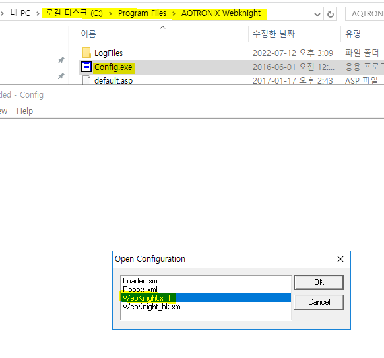384x358 pixels.
Task: Click the Config.exe application icon
Action: pos(86,67)
